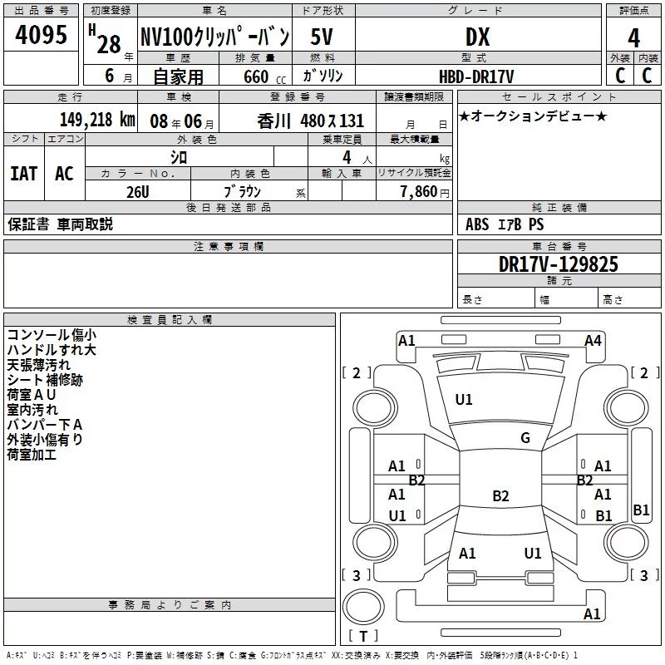Image resolution: width=665 pixels, height=665 pixels.
Task: Select the G windshield chip marker
Action: point(525,438)
